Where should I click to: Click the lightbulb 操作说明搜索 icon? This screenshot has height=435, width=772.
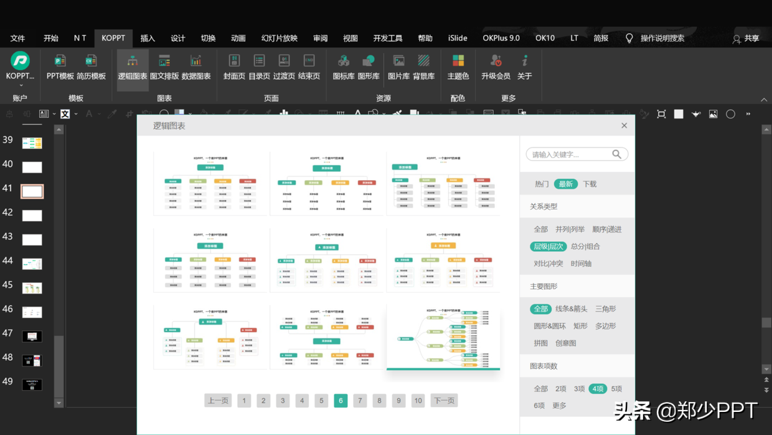[x=629, y=38]
